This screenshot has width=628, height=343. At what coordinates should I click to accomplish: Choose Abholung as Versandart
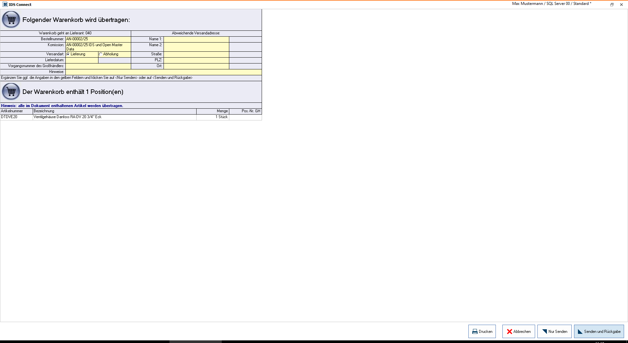(101, 54)
